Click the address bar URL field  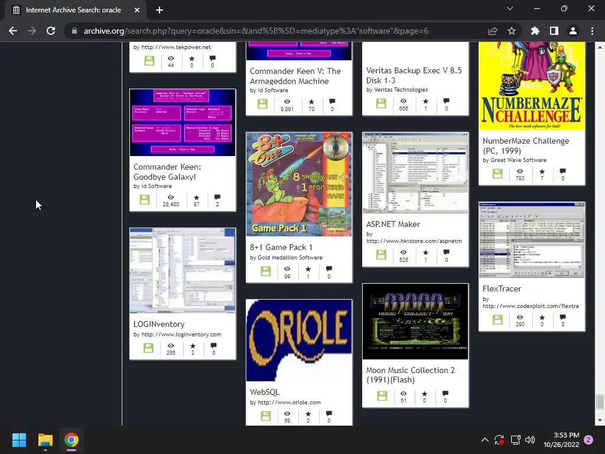pyautogui.click(x=256, y=31)
